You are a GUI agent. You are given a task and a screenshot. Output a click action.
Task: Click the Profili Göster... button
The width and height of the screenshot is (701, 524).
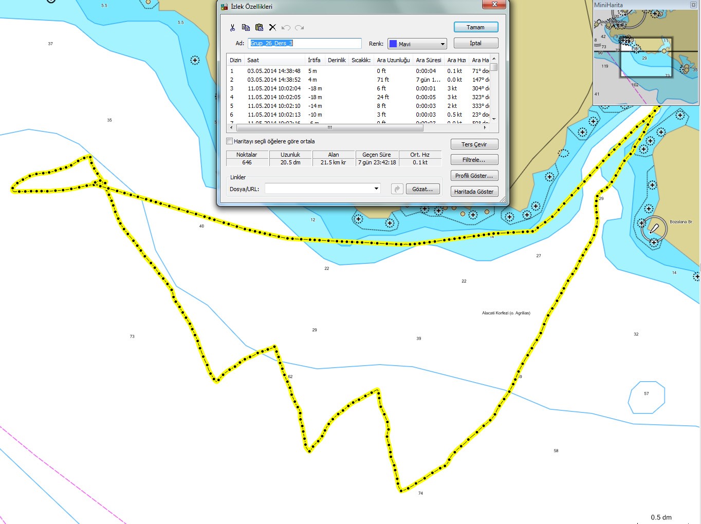coord(474,176)
